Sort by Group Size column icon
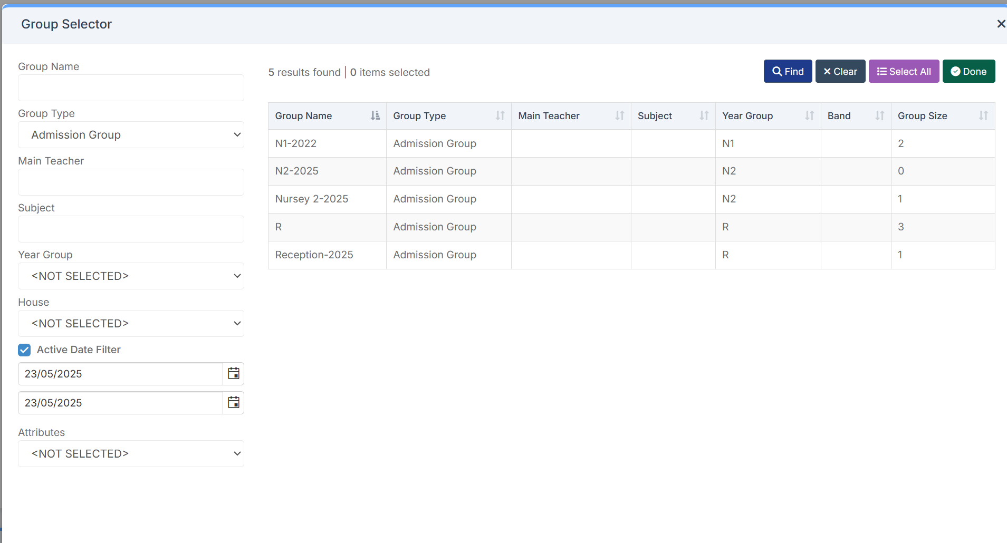 pos(983,116)
